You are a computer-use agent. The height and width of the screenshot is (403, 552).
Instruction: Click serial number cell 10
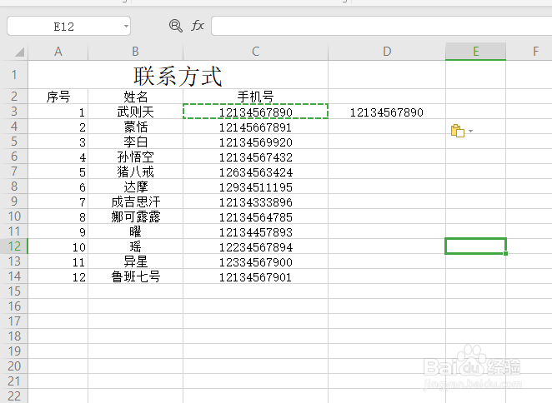pyautogui.click(x=58, y=246)
